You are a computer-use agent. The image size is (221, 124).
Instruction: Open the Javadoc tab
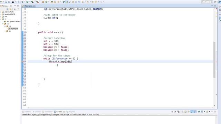(37, 112)
